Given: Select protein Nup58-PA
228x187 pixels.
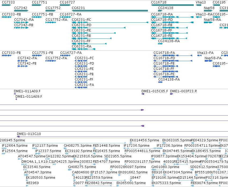Looking at the screenshot, I should (213, 58).
